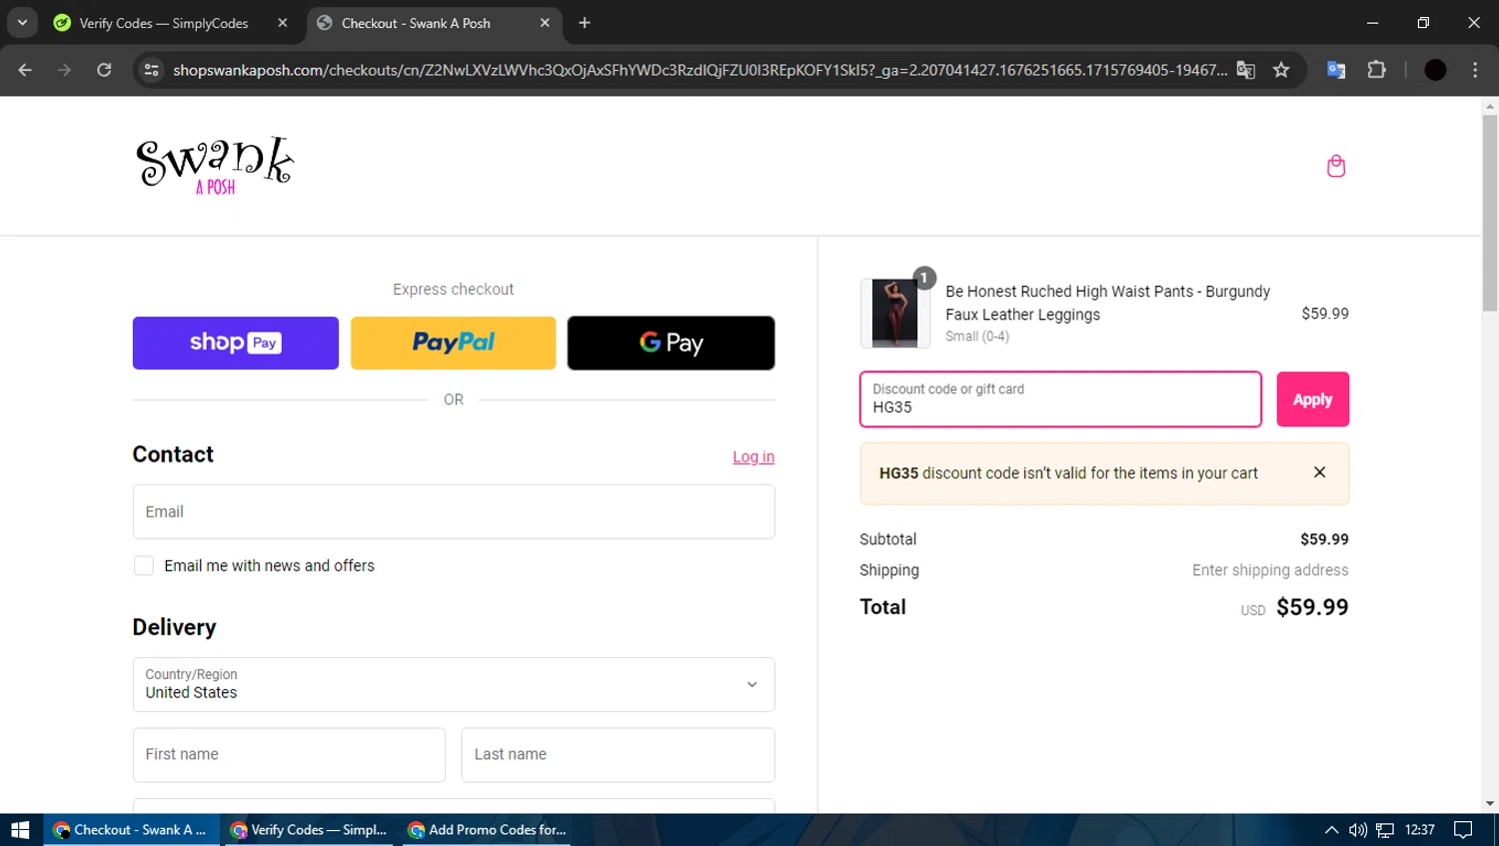
Task: Click the Delivery section heading
Action: [174, 627]
